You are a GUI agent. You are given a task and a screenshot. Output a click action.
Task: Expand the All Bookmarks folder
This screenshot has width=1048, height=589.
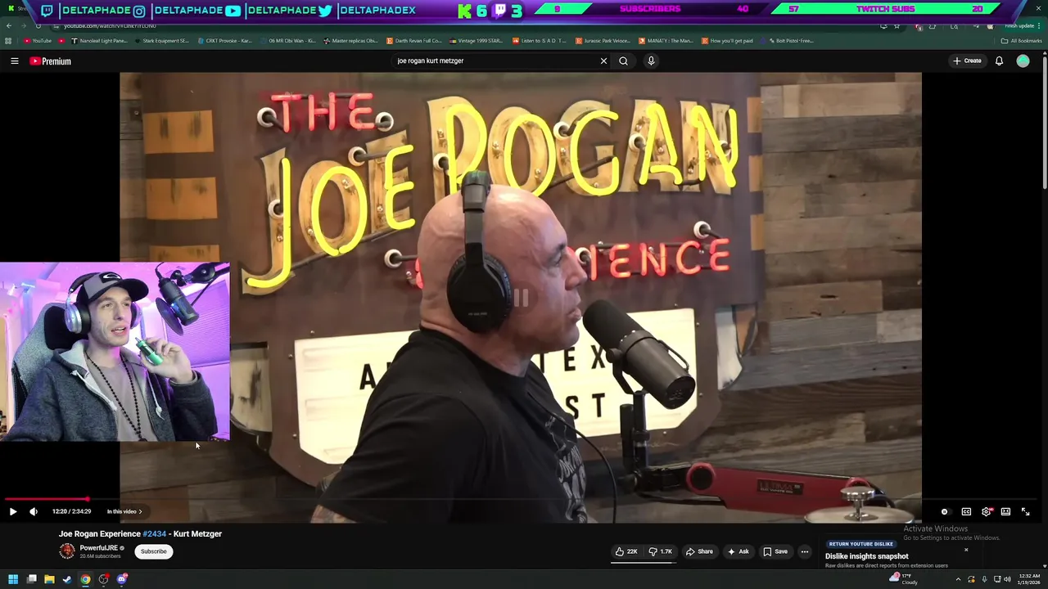(x=1021, y=41)
